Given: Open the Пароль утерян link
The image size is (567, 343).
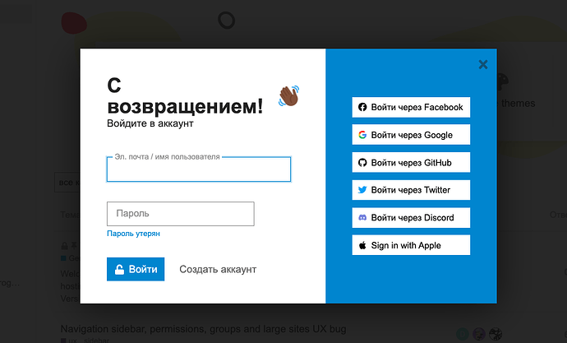Looking at the screenshot, I should pos(133,234).
